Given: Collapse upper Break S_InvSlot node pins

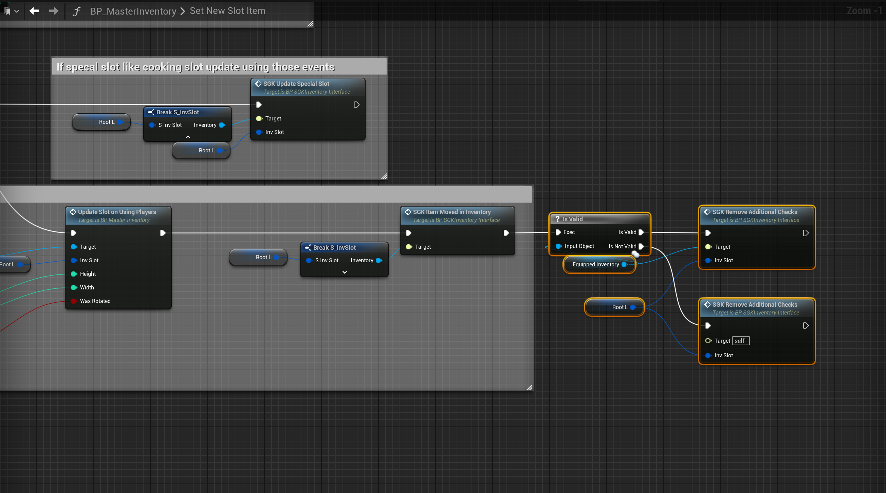Looking at the screenshot, I should tap(188, 137).
